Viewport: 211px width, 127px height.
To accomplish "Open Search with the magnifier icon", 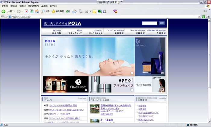I will pos(43,11).
